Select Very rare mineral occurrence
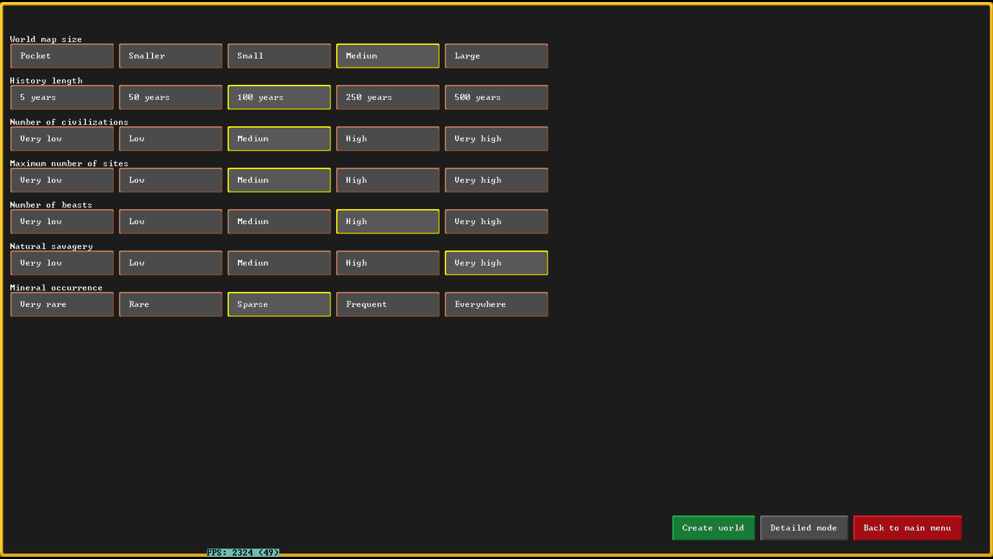This screenshot has width=993, height=559. 62,304
